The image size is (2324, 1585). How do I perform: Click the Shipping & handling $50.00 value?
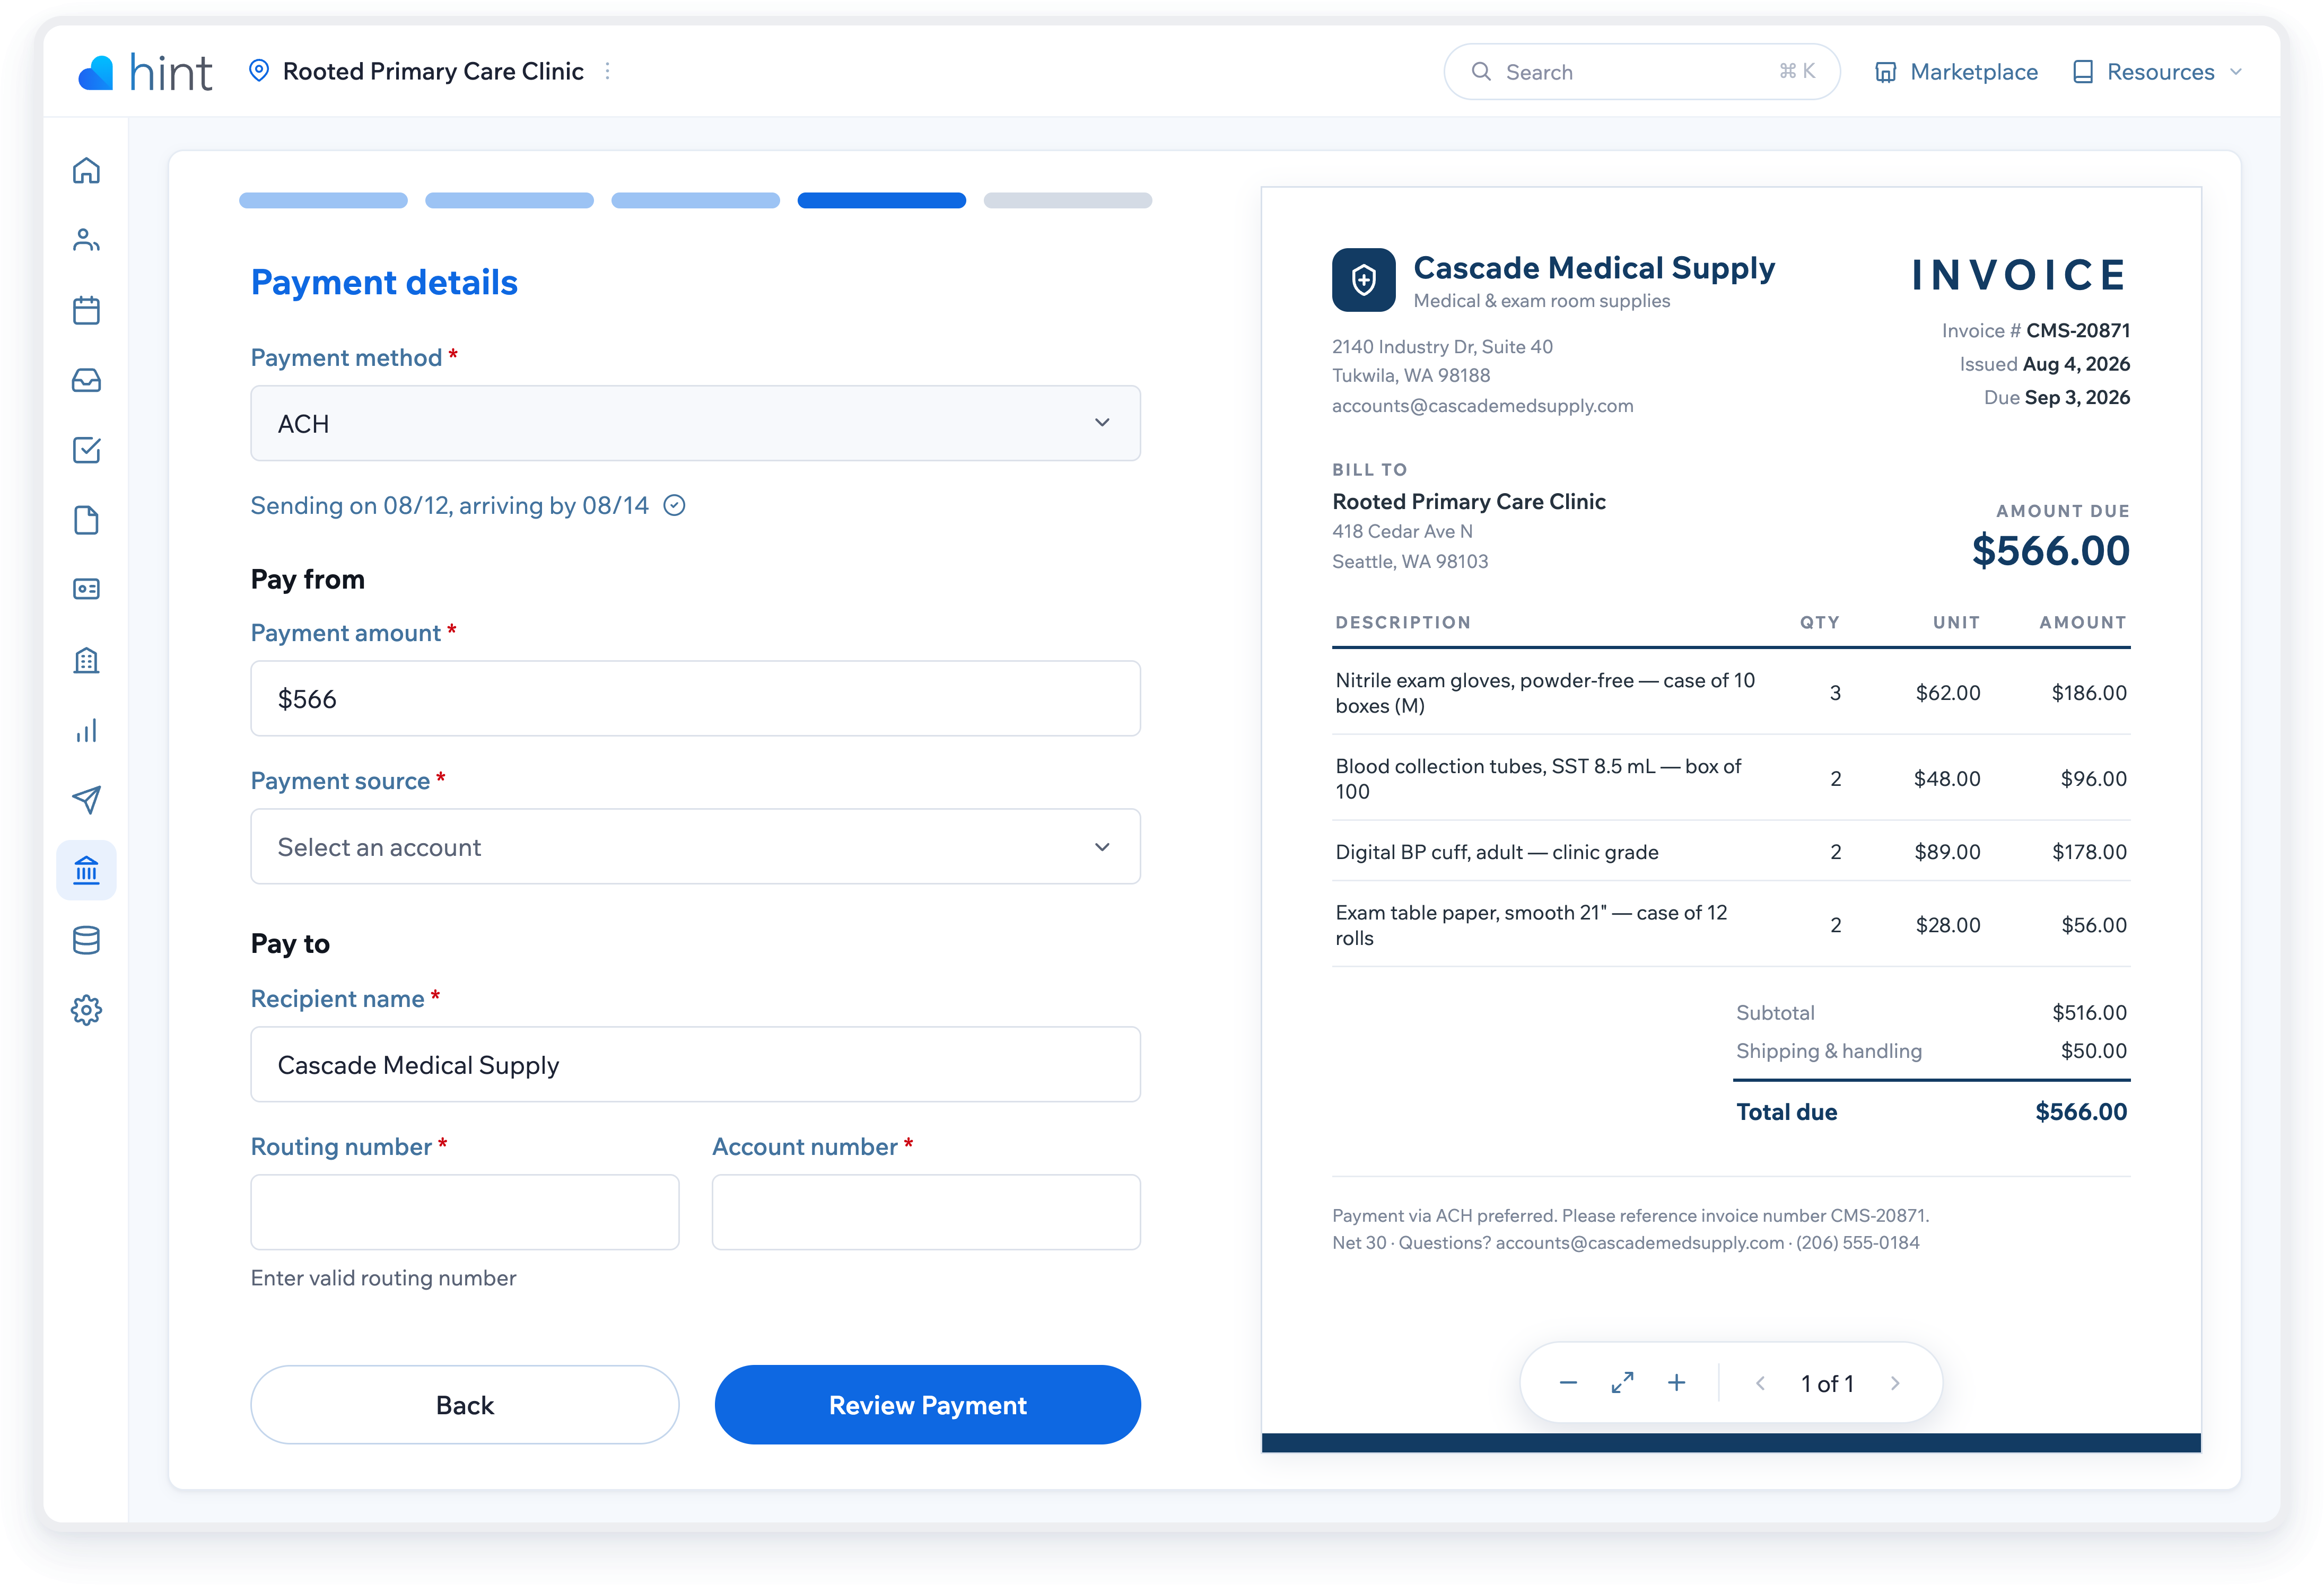(2094, 1051)
